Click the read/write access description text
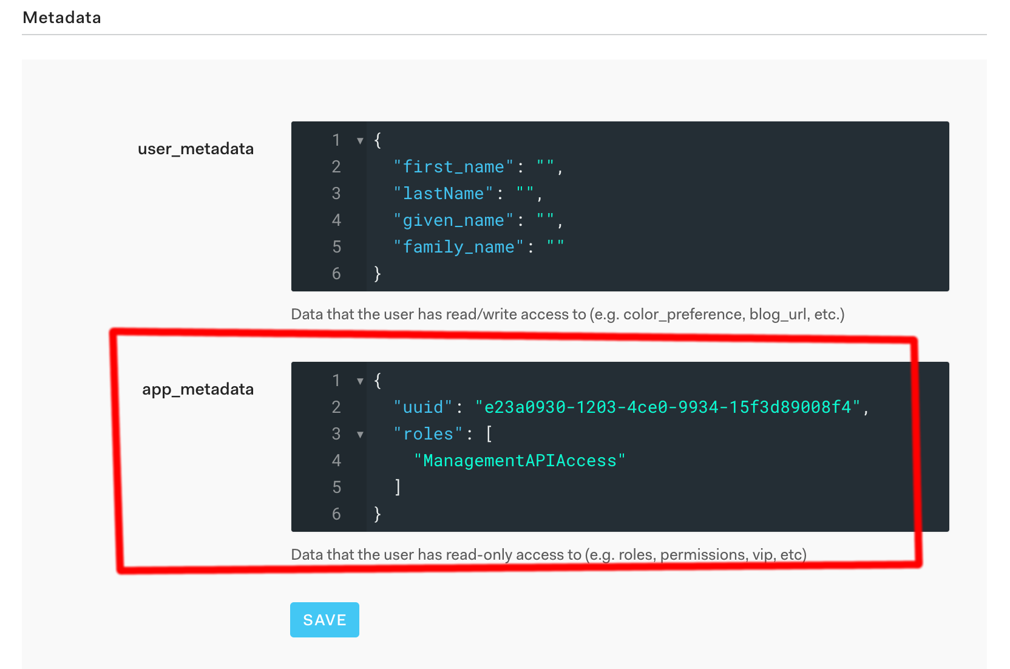 tap(568, 314)
